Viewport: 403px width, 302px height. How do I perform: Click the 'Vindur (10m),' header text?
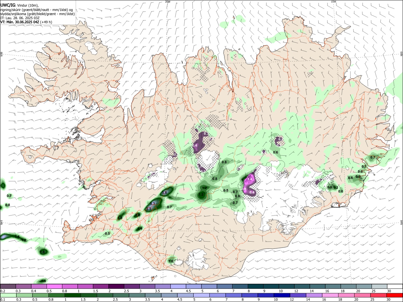pos(28,5)
